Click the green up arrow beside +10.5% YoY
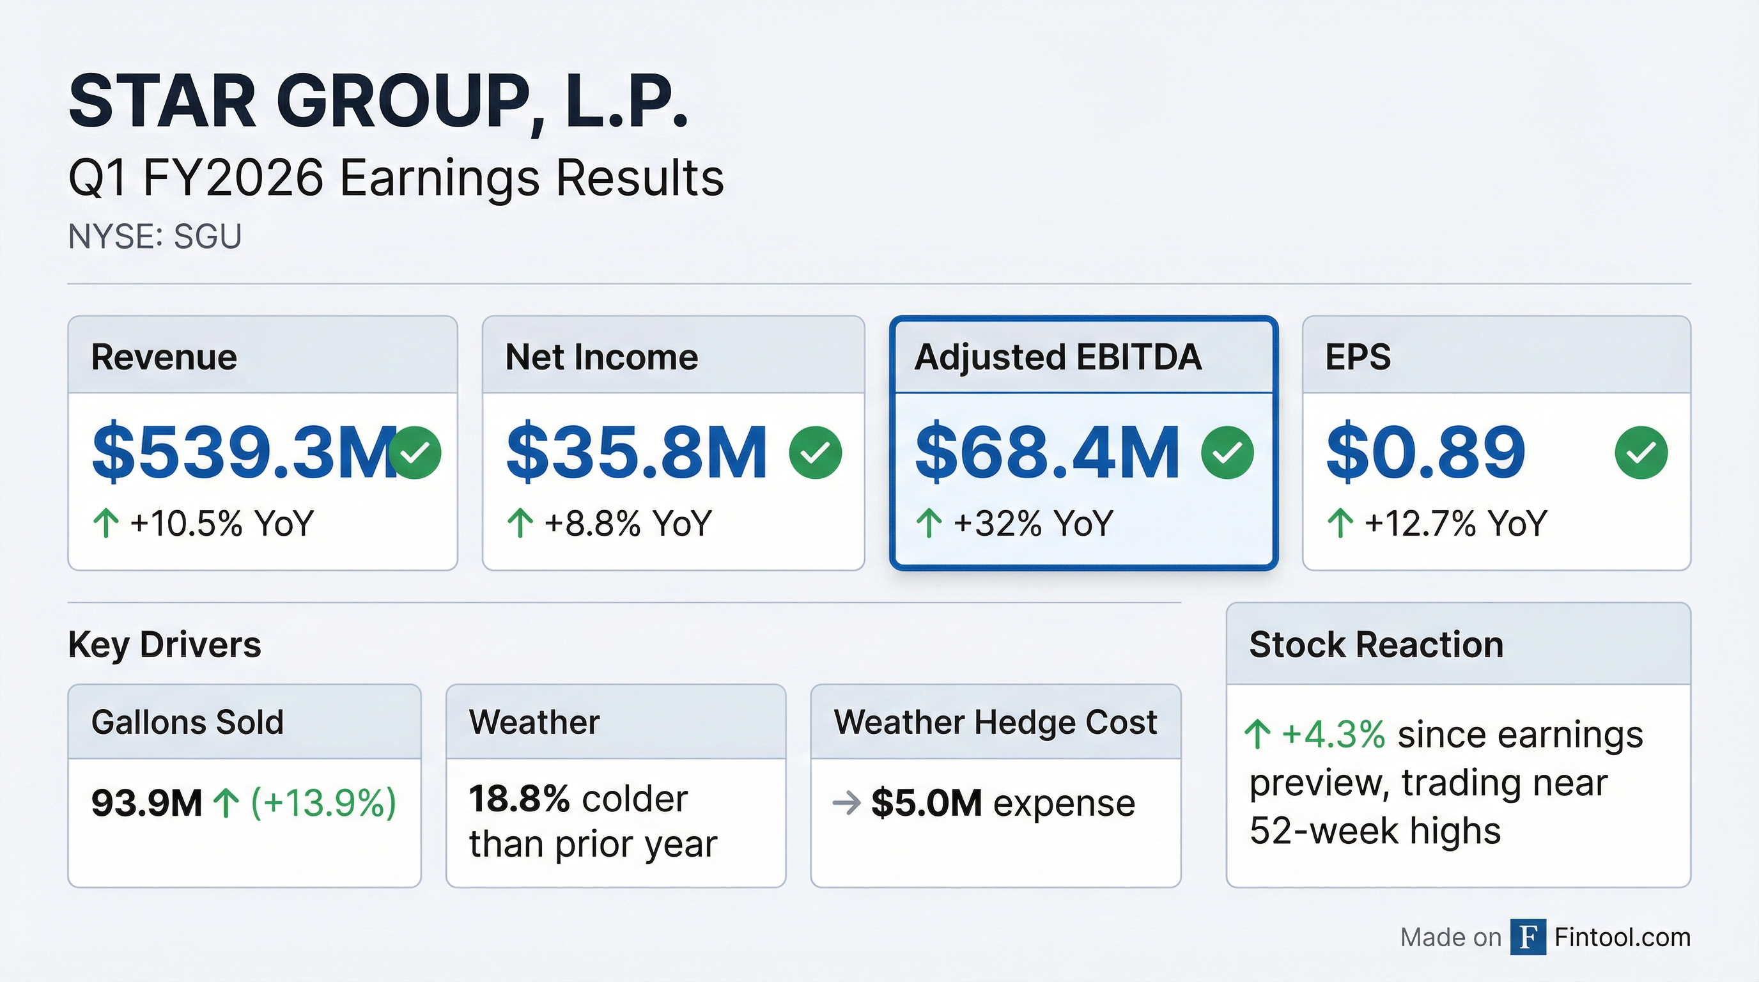1759x982 pixels. point(106,524)
